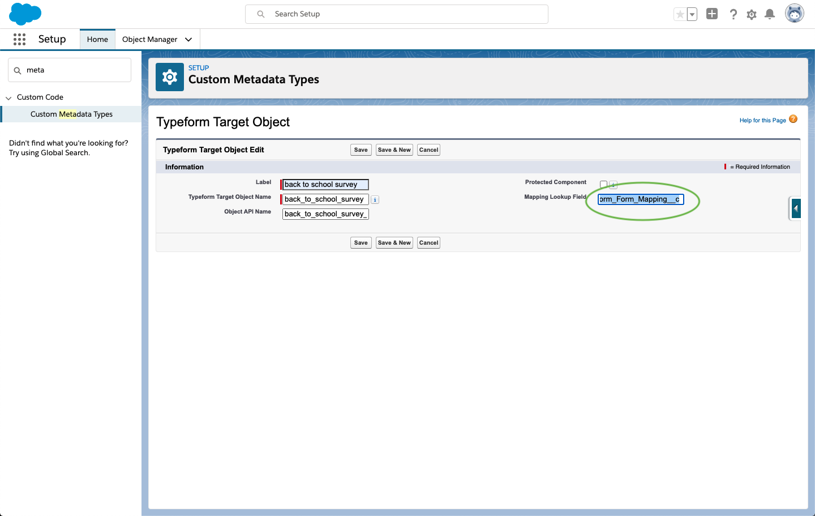
Task: Click the Custom Code section label
Action: coord(40,97)
